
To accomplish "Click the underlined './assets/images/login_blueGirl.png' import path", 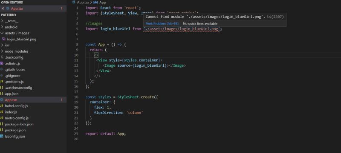I will point(182,29).
